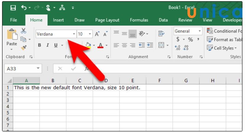Customize the Quick Access Toolbar

[x=73, y=8]
